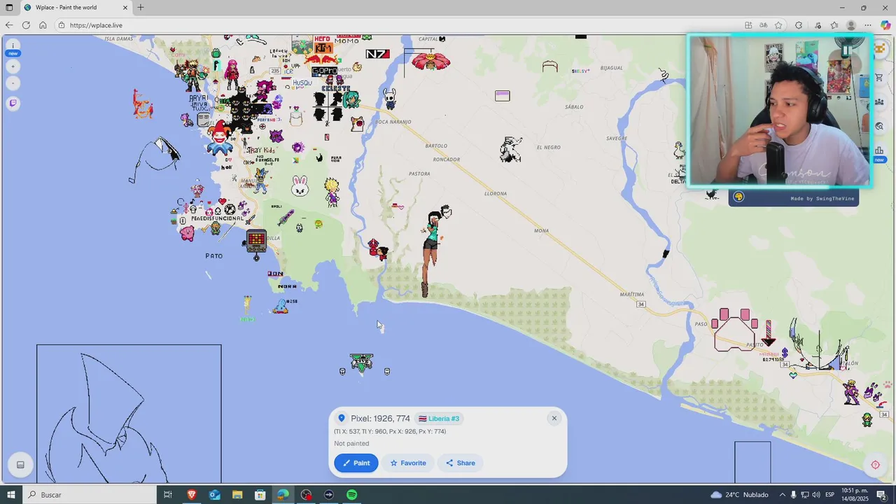This screenshot has width=896, height=504.
Task: Open File Explorer from the taskbar
Action: point(237,495)
